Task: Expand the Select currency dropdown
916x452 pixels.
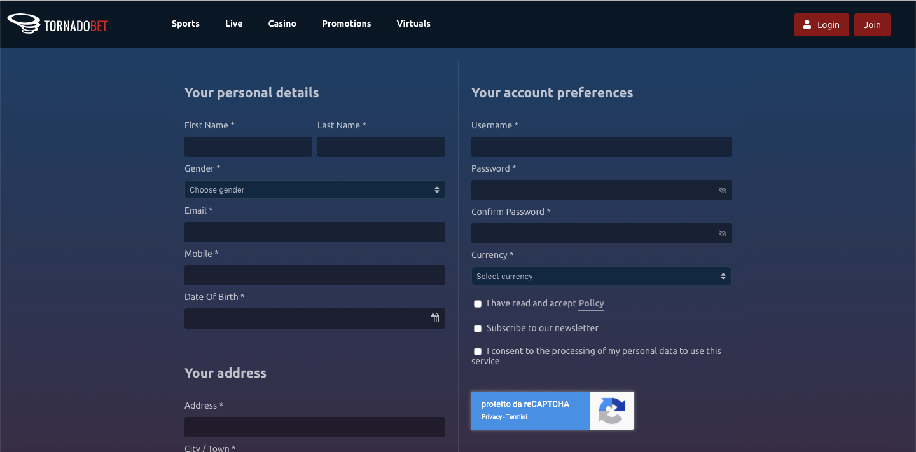Action: click(x=600, y=276)
